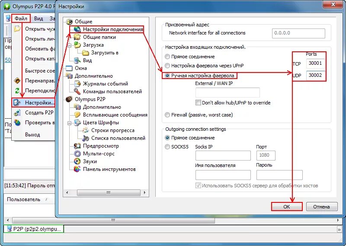Image resolution: width=346 pixels, height=246 pixels.
Task: Click the Загрузить в folder icon
Action: click(x=85, y=53)
